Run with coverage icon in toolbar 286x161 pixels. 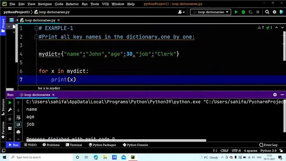[x=251, y=12]
